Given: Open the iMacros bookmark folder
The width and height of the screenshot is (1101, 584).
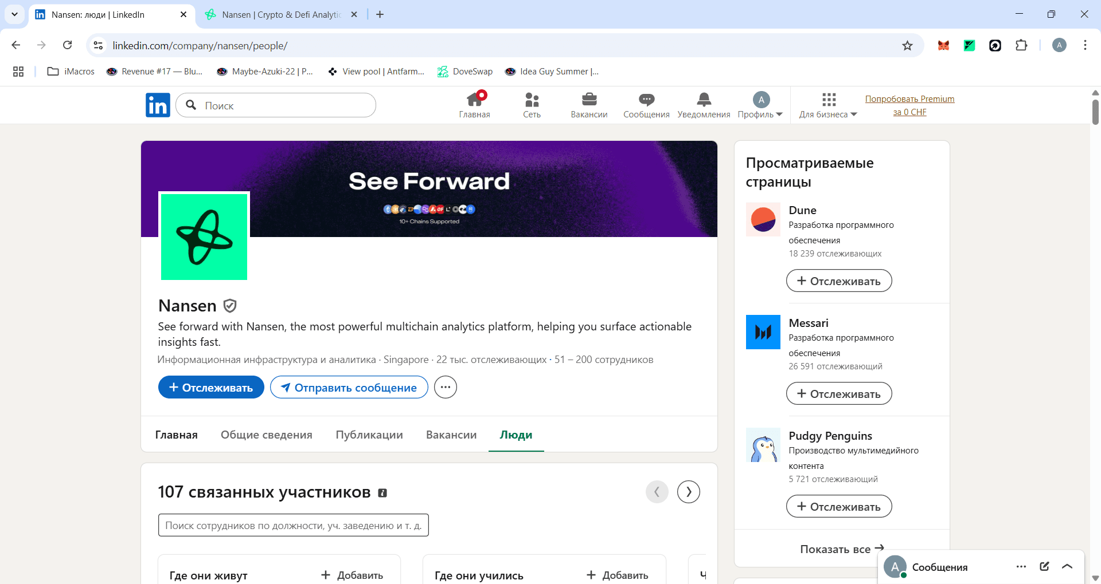Looking at the screenshot, I should [x=71, y=72].
